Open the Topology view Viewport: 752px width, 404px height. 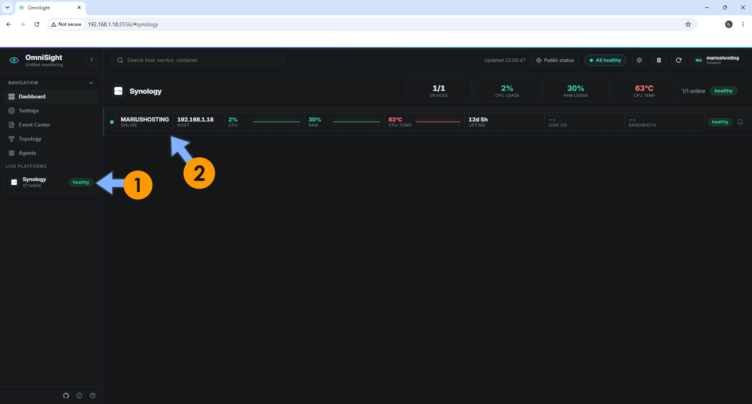pyautogui.click(x=51, y=139)
